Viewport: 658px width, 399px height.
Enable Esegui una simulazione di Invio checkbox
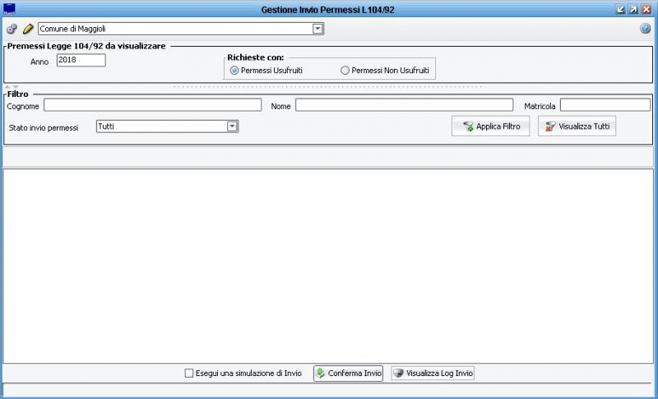189,373
